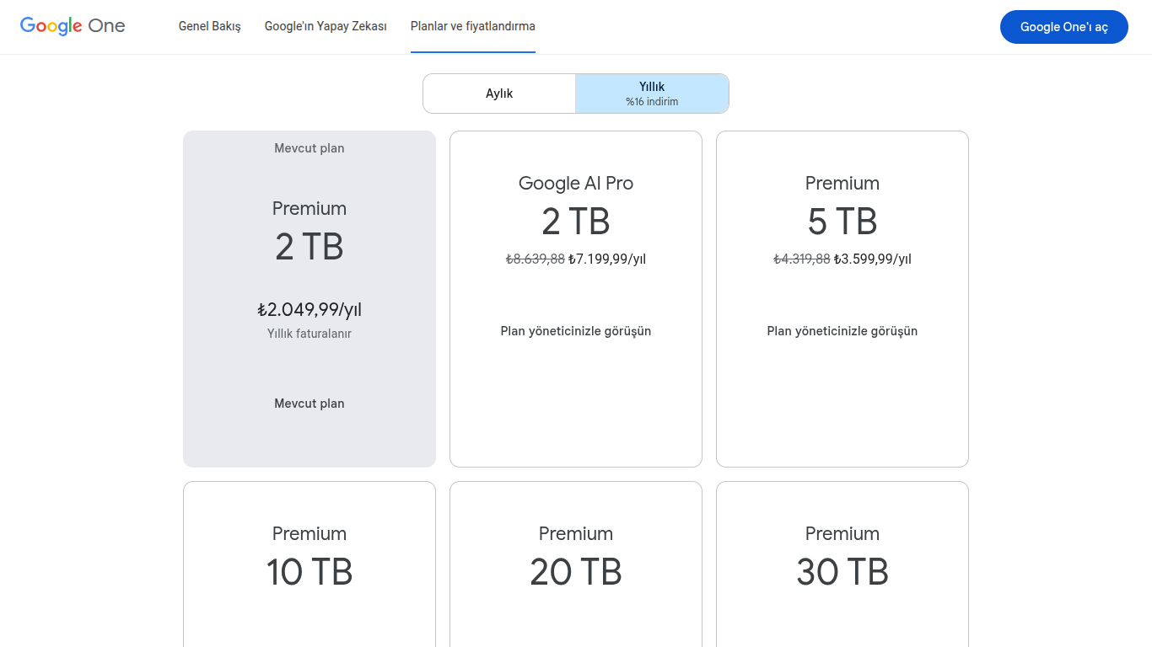The height and width of the screenshot is (647, 1152).
Task: Click the bottom Mevcut plan label
Action: (310, 404)
